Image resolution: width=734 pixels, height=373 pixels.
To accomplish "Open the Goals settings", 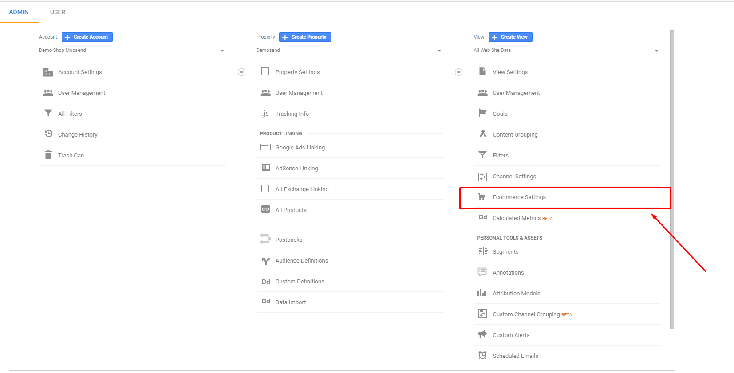I will (567, 114).
